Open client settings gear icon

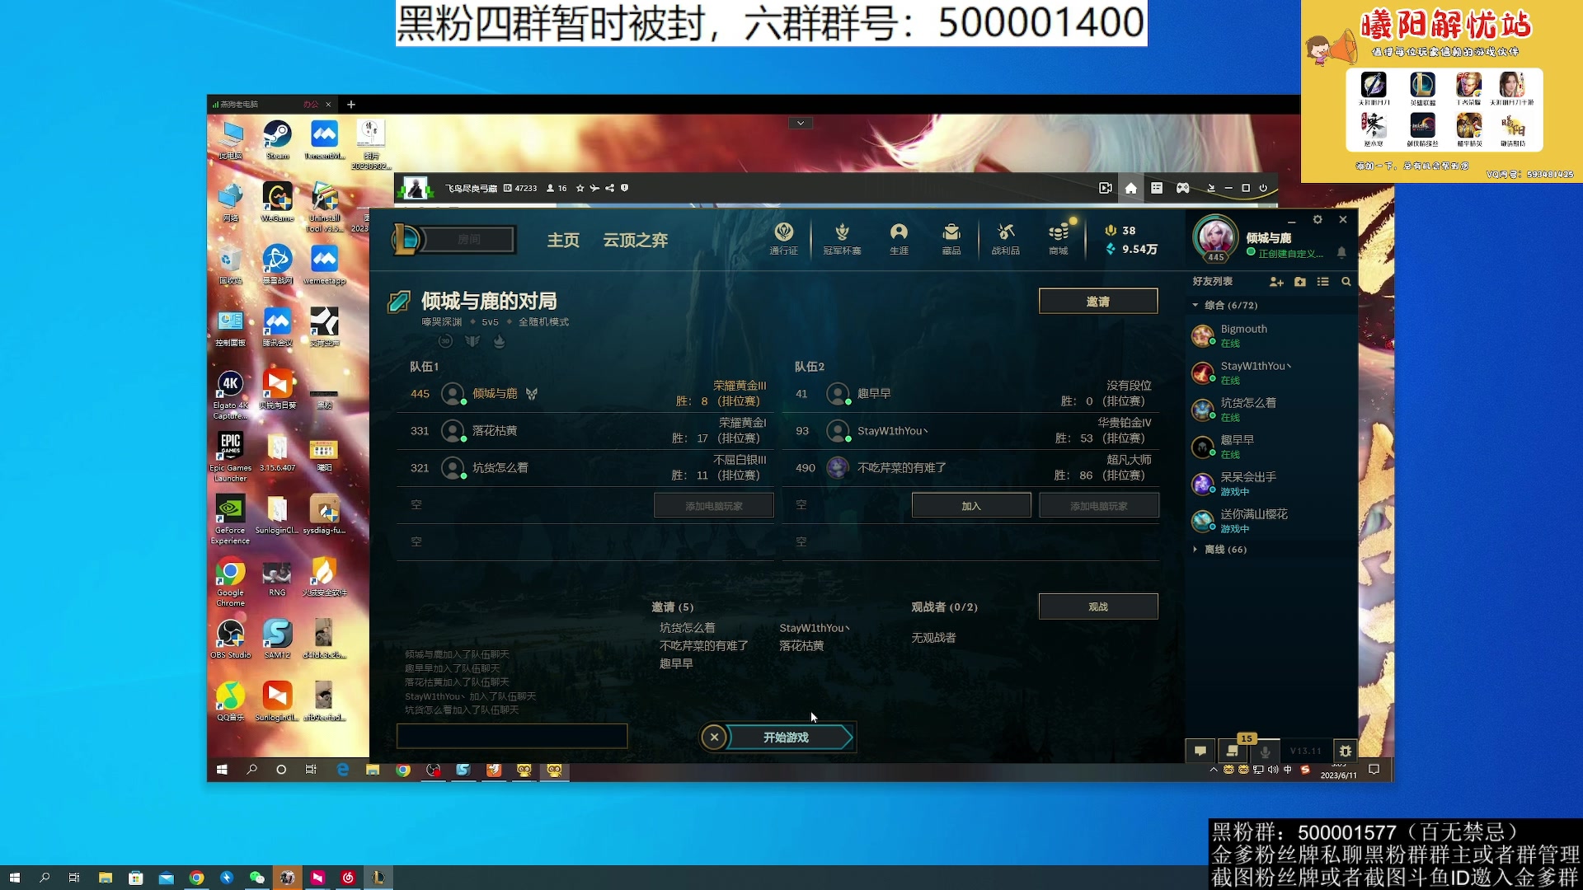click(1318, 220)
